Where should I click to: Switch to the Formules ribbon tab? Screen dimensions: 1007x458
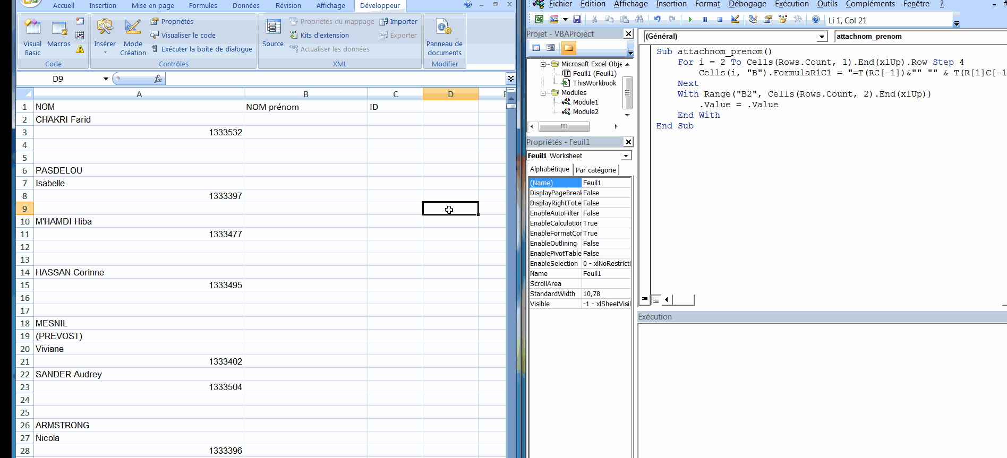point(203,5)
